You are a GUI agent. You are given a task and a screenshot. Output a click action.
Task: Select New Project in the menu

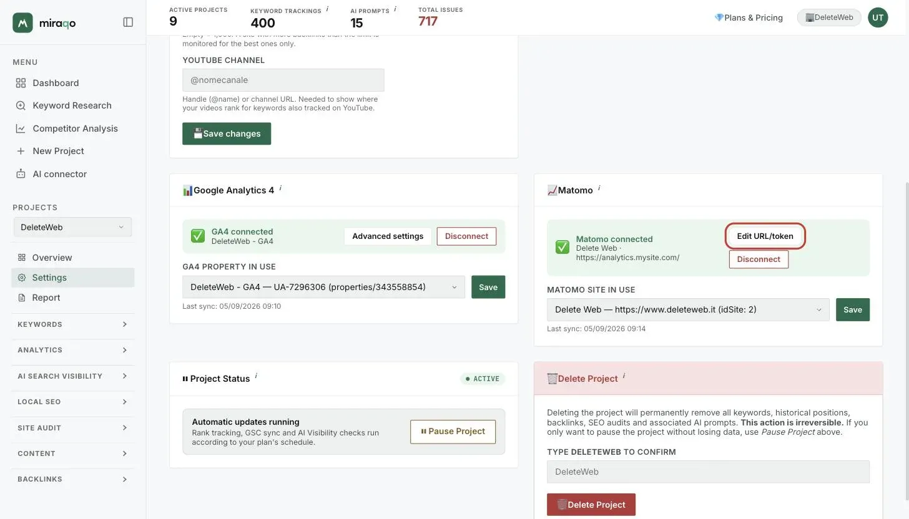58,151
